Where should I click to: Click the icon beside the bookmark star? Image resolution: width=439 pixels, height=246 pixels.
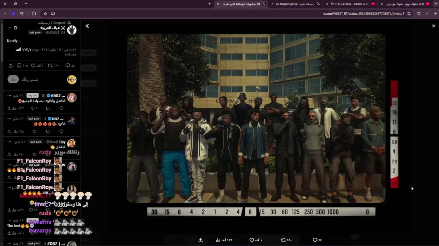tap(53, 14)
